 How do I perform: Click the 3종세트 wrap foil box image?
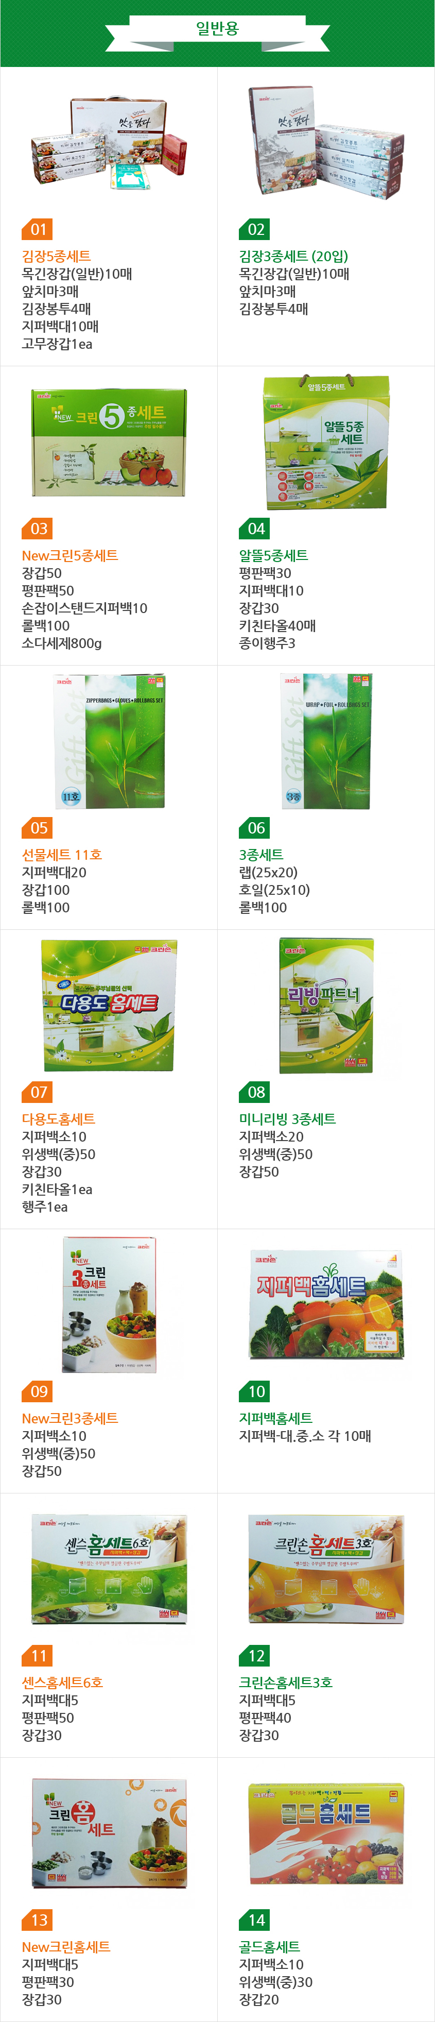pyautogui.click(x=326, y=740)
